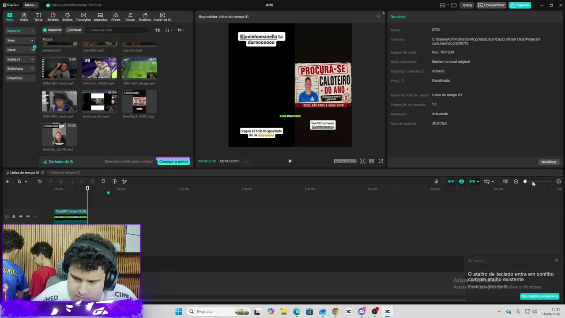Zoom out the timeline with minus icon
The width and height of the screenshot is (565, 318).
(516, 182)
